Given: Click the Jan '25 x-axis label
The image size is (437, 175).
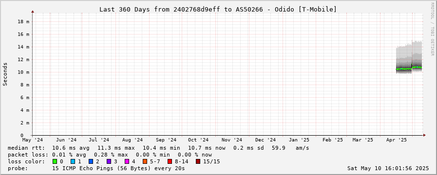Looking at the screenshot, I should [x=299, y=140].
